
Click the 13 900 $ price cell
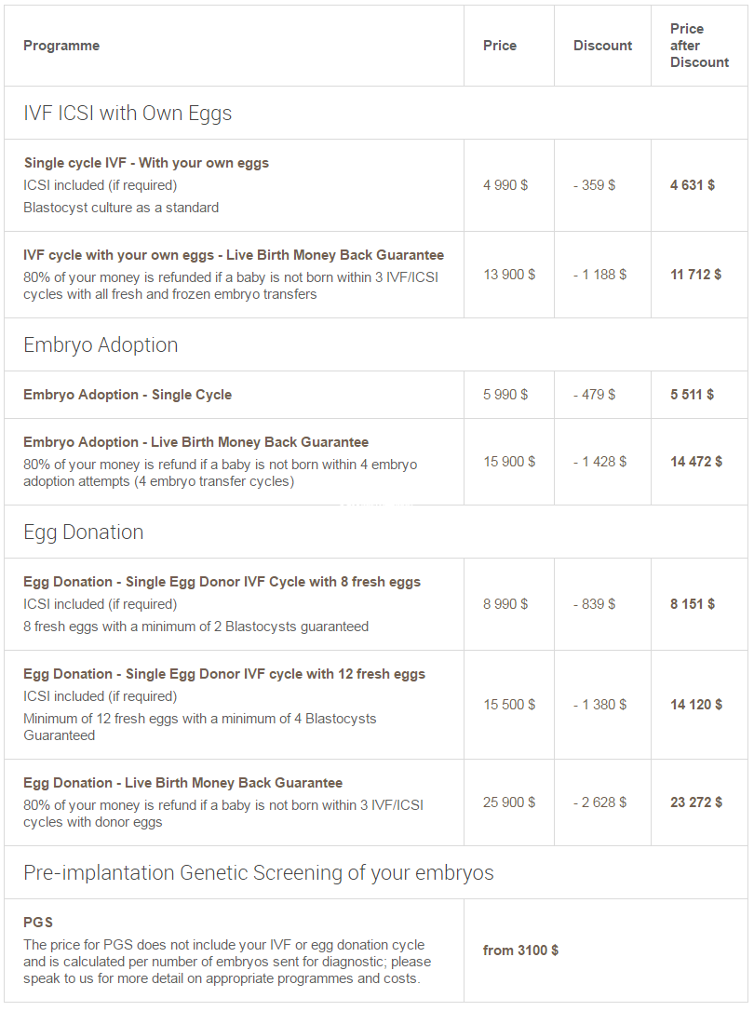click(x=509, y=275)
